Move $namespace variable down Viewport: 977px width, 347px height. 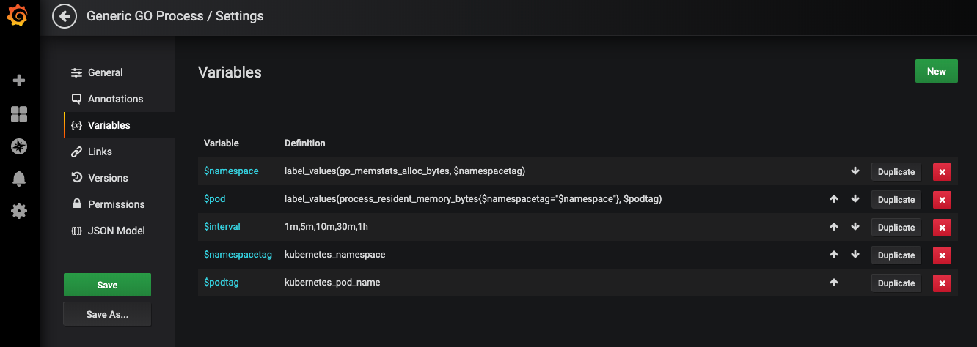point(855,171)
